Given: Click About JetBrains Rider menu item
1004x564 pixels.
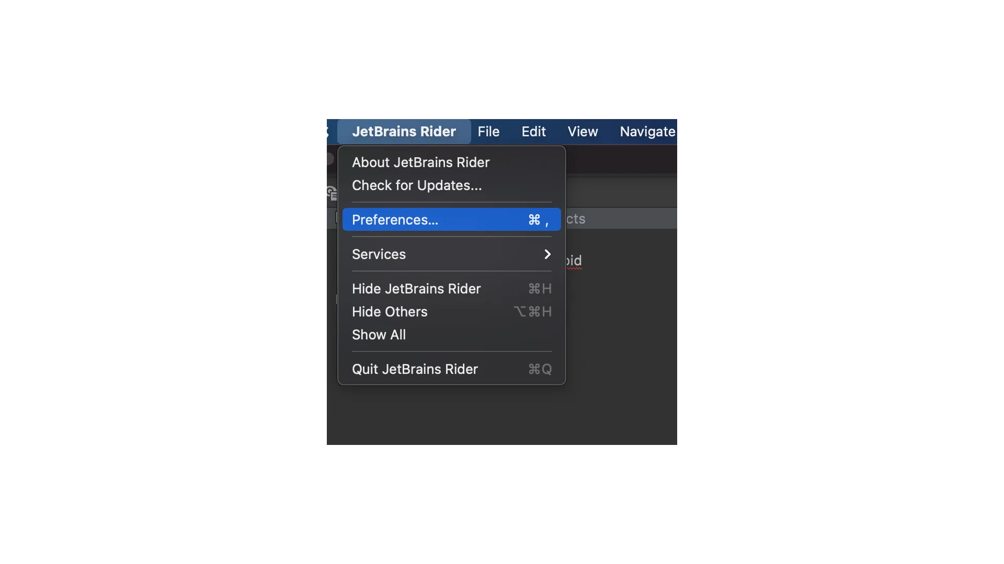Looking at the screenshot, I should (420, 162).
